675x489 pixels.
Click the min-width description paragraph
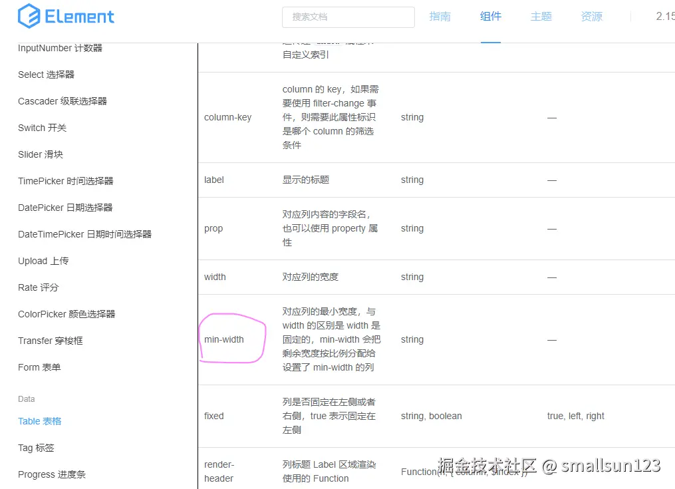[x=331, y=339]
